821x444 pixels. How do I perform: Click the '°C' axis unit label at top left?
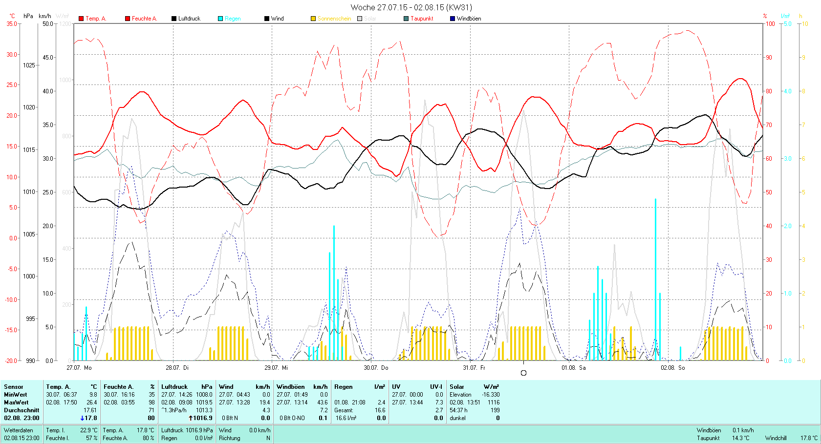click(x=12, y=16)
